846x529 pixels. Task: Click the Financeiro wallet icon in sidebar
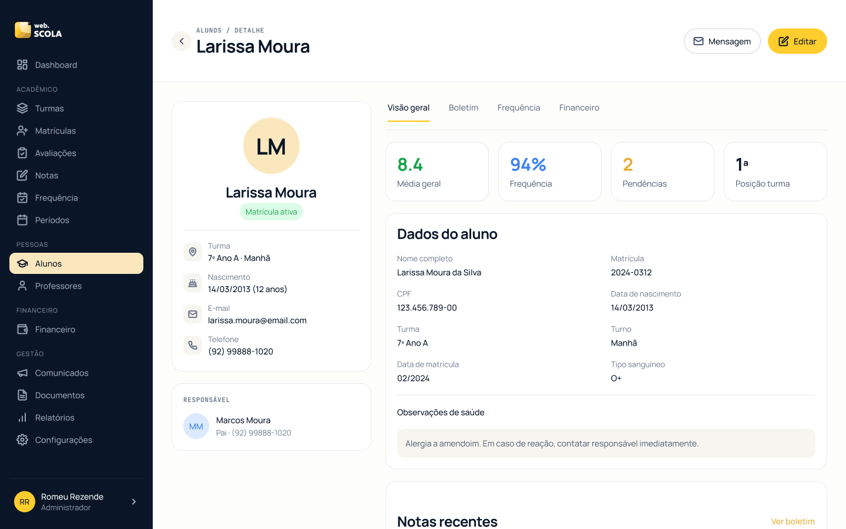tap(22, 329)
